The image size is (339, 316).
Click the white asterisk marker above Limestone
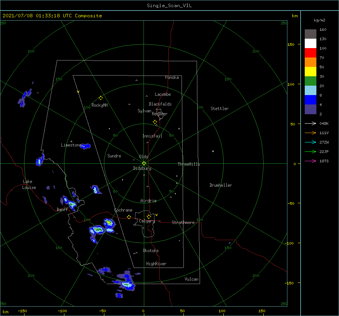(71, 142)
